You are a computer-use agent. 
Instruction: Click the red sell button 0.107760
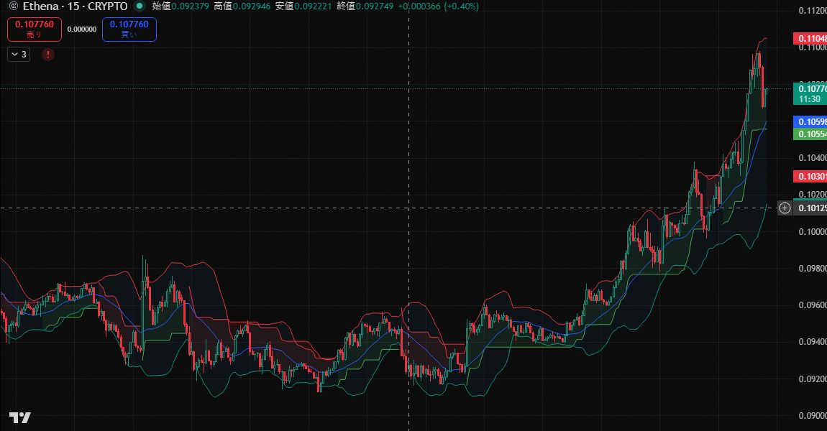tap(35, 29)
